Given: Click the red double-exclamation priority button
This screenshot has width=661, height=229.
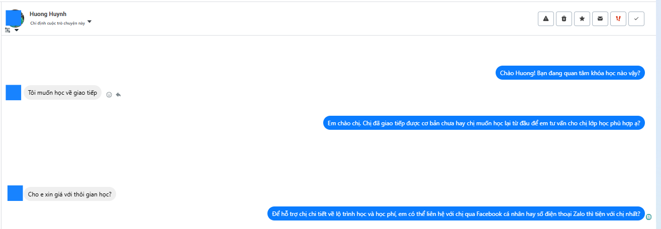Looking at the screenshot, I should 618,19.
